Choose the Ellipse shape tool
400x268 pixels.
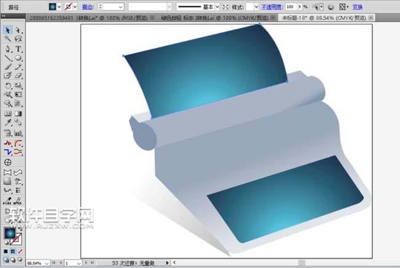[18, 58]
